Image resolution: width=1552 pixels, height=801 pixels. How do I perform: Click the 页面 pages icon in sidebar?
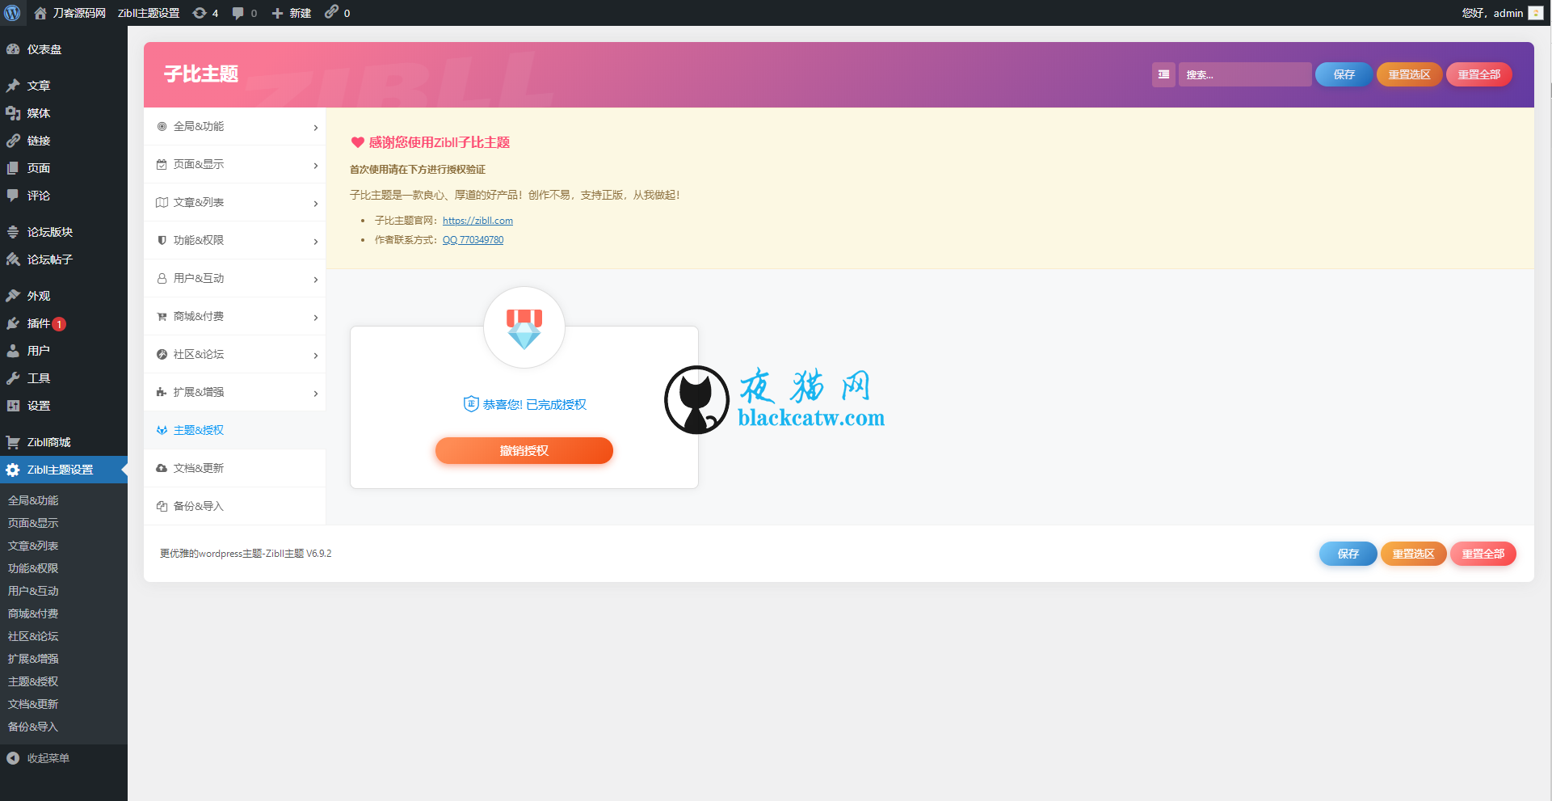pos(13,168)
